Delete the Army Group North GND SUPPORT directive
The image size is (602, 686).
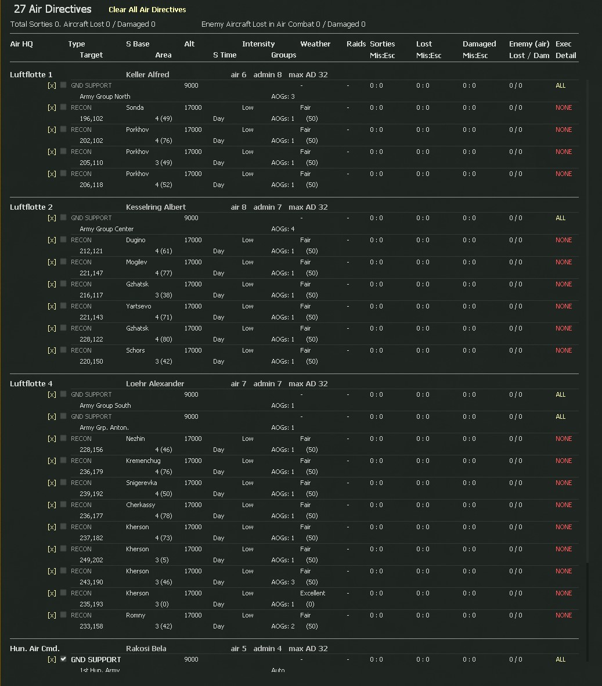(52, 85)
